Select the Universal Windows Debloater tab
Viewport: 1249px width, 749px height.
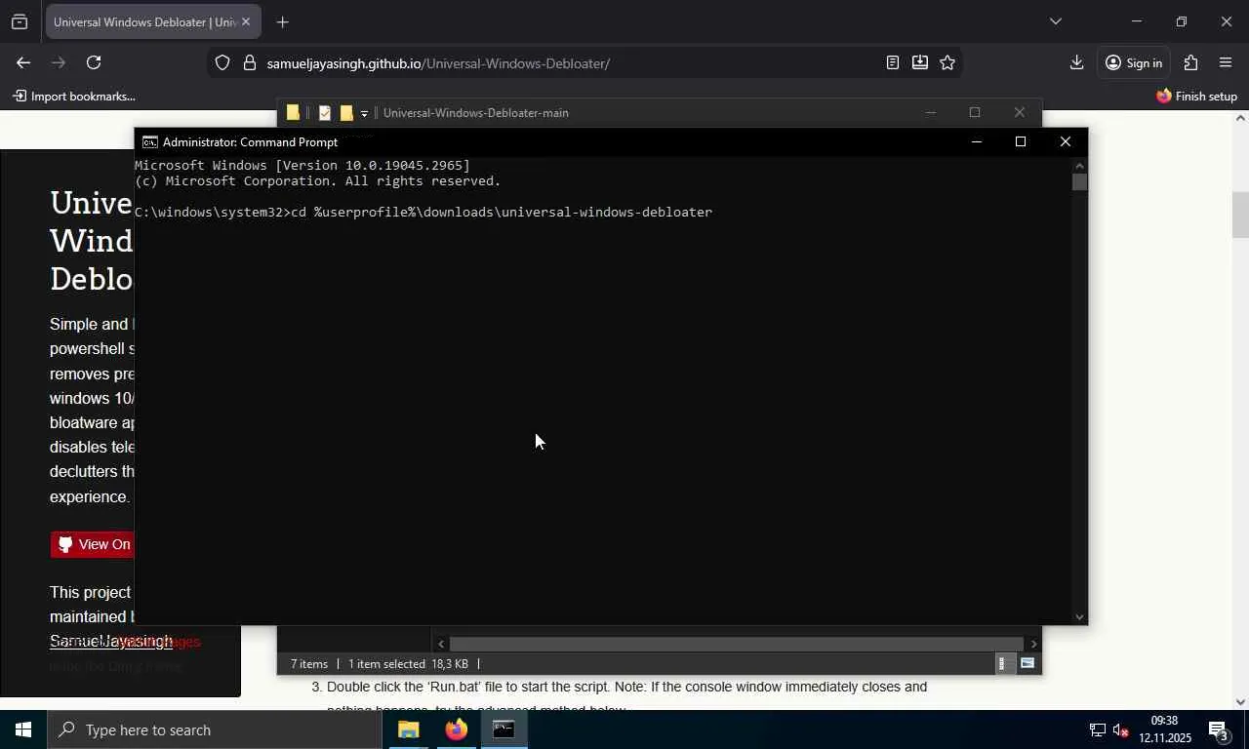[153, 21]
